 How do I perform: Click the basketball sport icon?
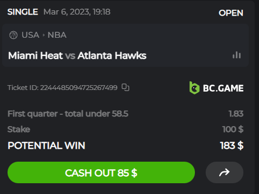point(13,35)
